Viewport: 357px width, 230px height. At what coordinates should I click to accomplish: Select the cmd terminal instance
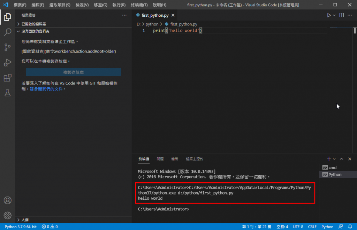point(338,167)
